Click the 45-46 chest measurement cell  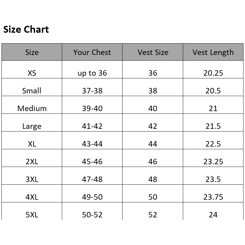click(92, 162)
